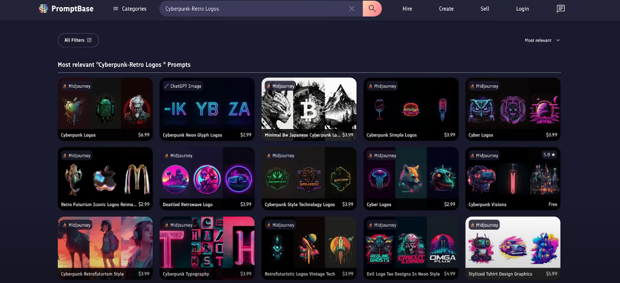
Task: Click Midjourney badge on Retro Futurism card
Action: [77, 156]
